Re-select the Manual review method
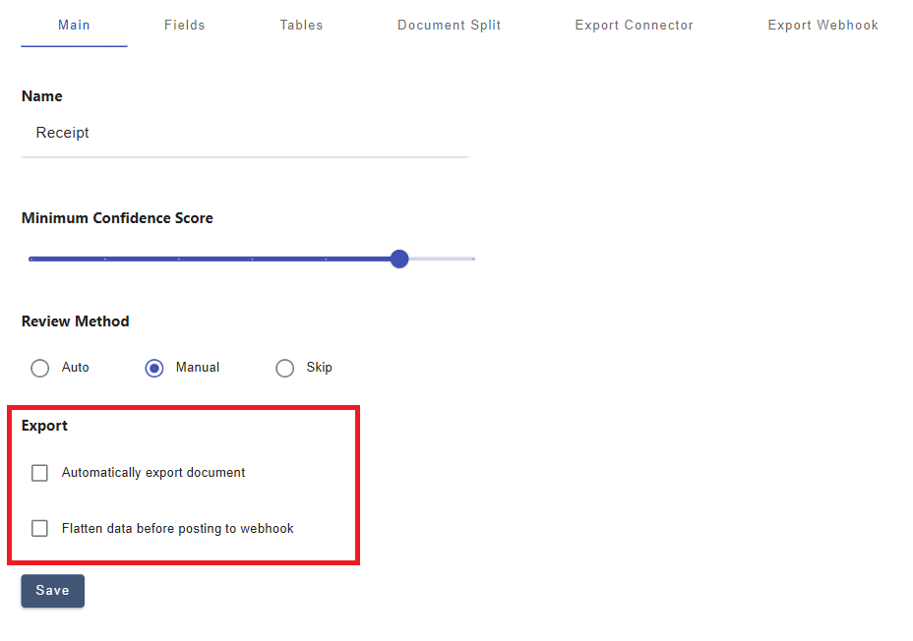The height and width of the screenshot is (641, 913). pos(153,368)
